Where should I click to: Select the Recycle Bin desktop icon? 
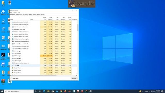point(3,38)
